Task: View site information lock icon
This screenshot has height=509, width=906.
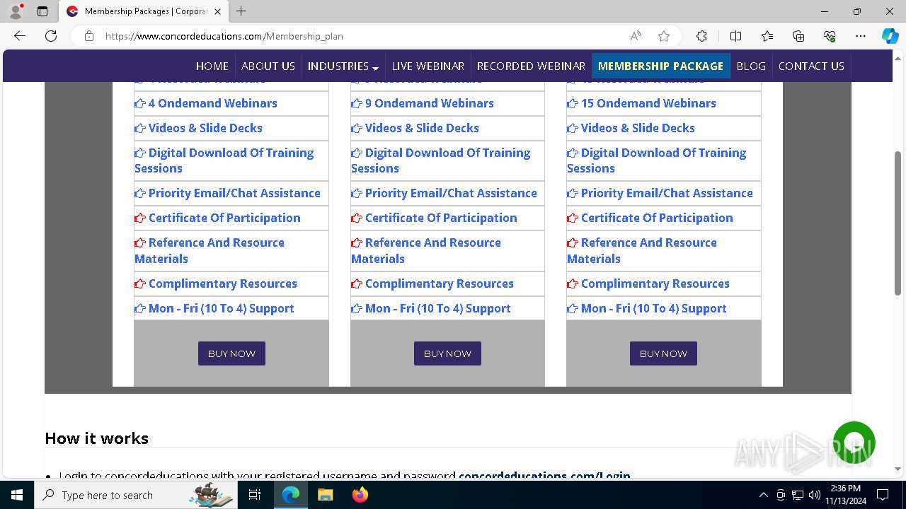Action: [89, 36]
